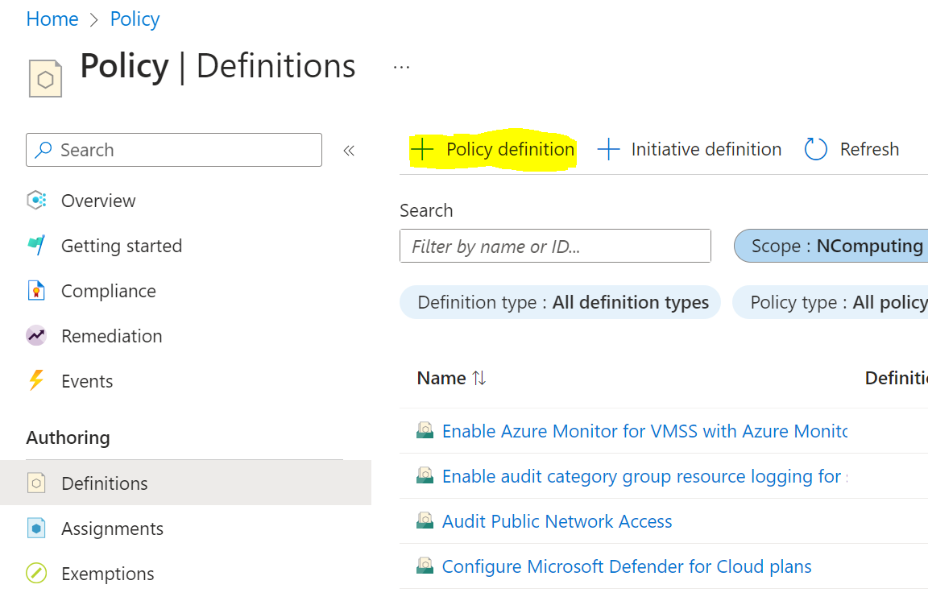Click the Initiative definition plus icon
The width and height of the screenshot is (928, 597).
pos(608,149)
